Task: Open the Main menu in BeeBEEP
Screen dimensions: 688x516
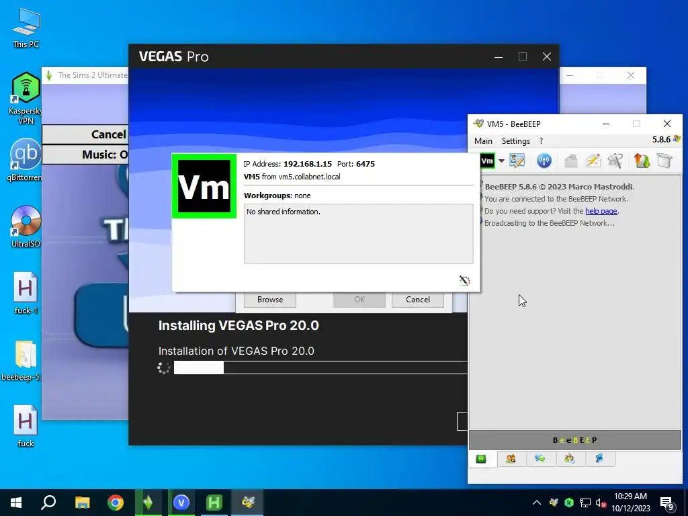Action: (x=483, y=141)
